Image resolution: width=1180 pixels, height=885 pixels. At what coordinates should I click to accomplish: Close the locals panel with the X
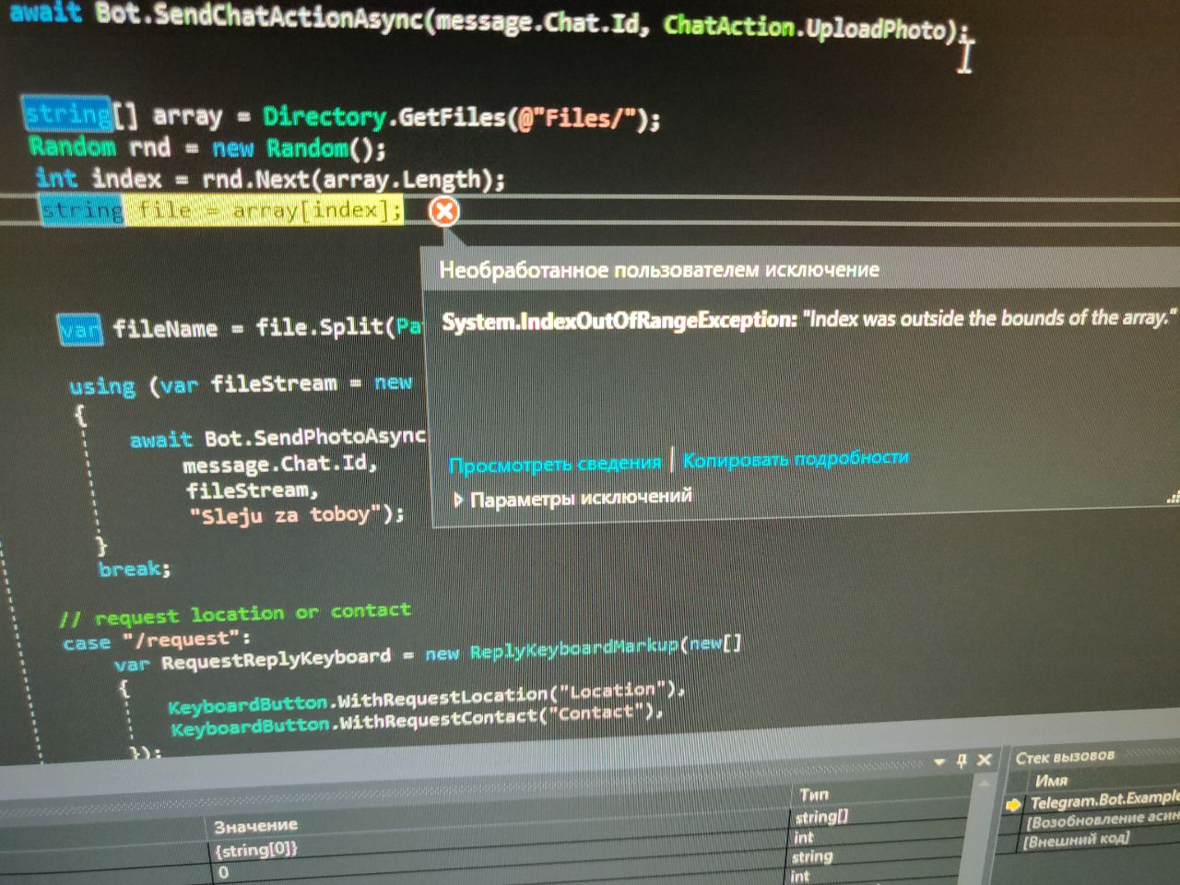click(984, 760)
